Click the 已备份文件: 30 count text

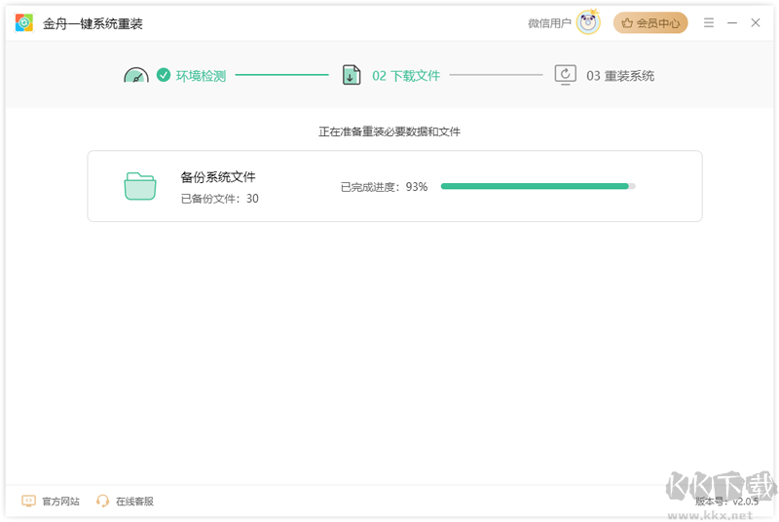coord(220,199)
